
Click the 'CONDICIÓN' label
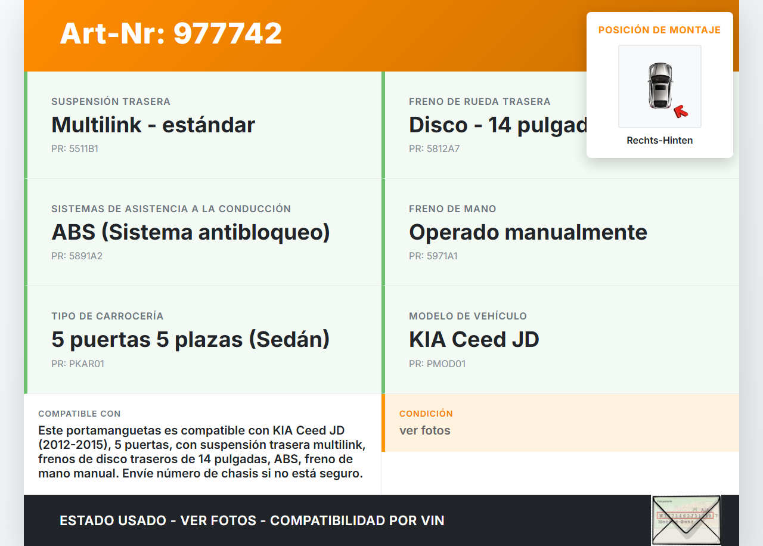click(x=426, y=414)
